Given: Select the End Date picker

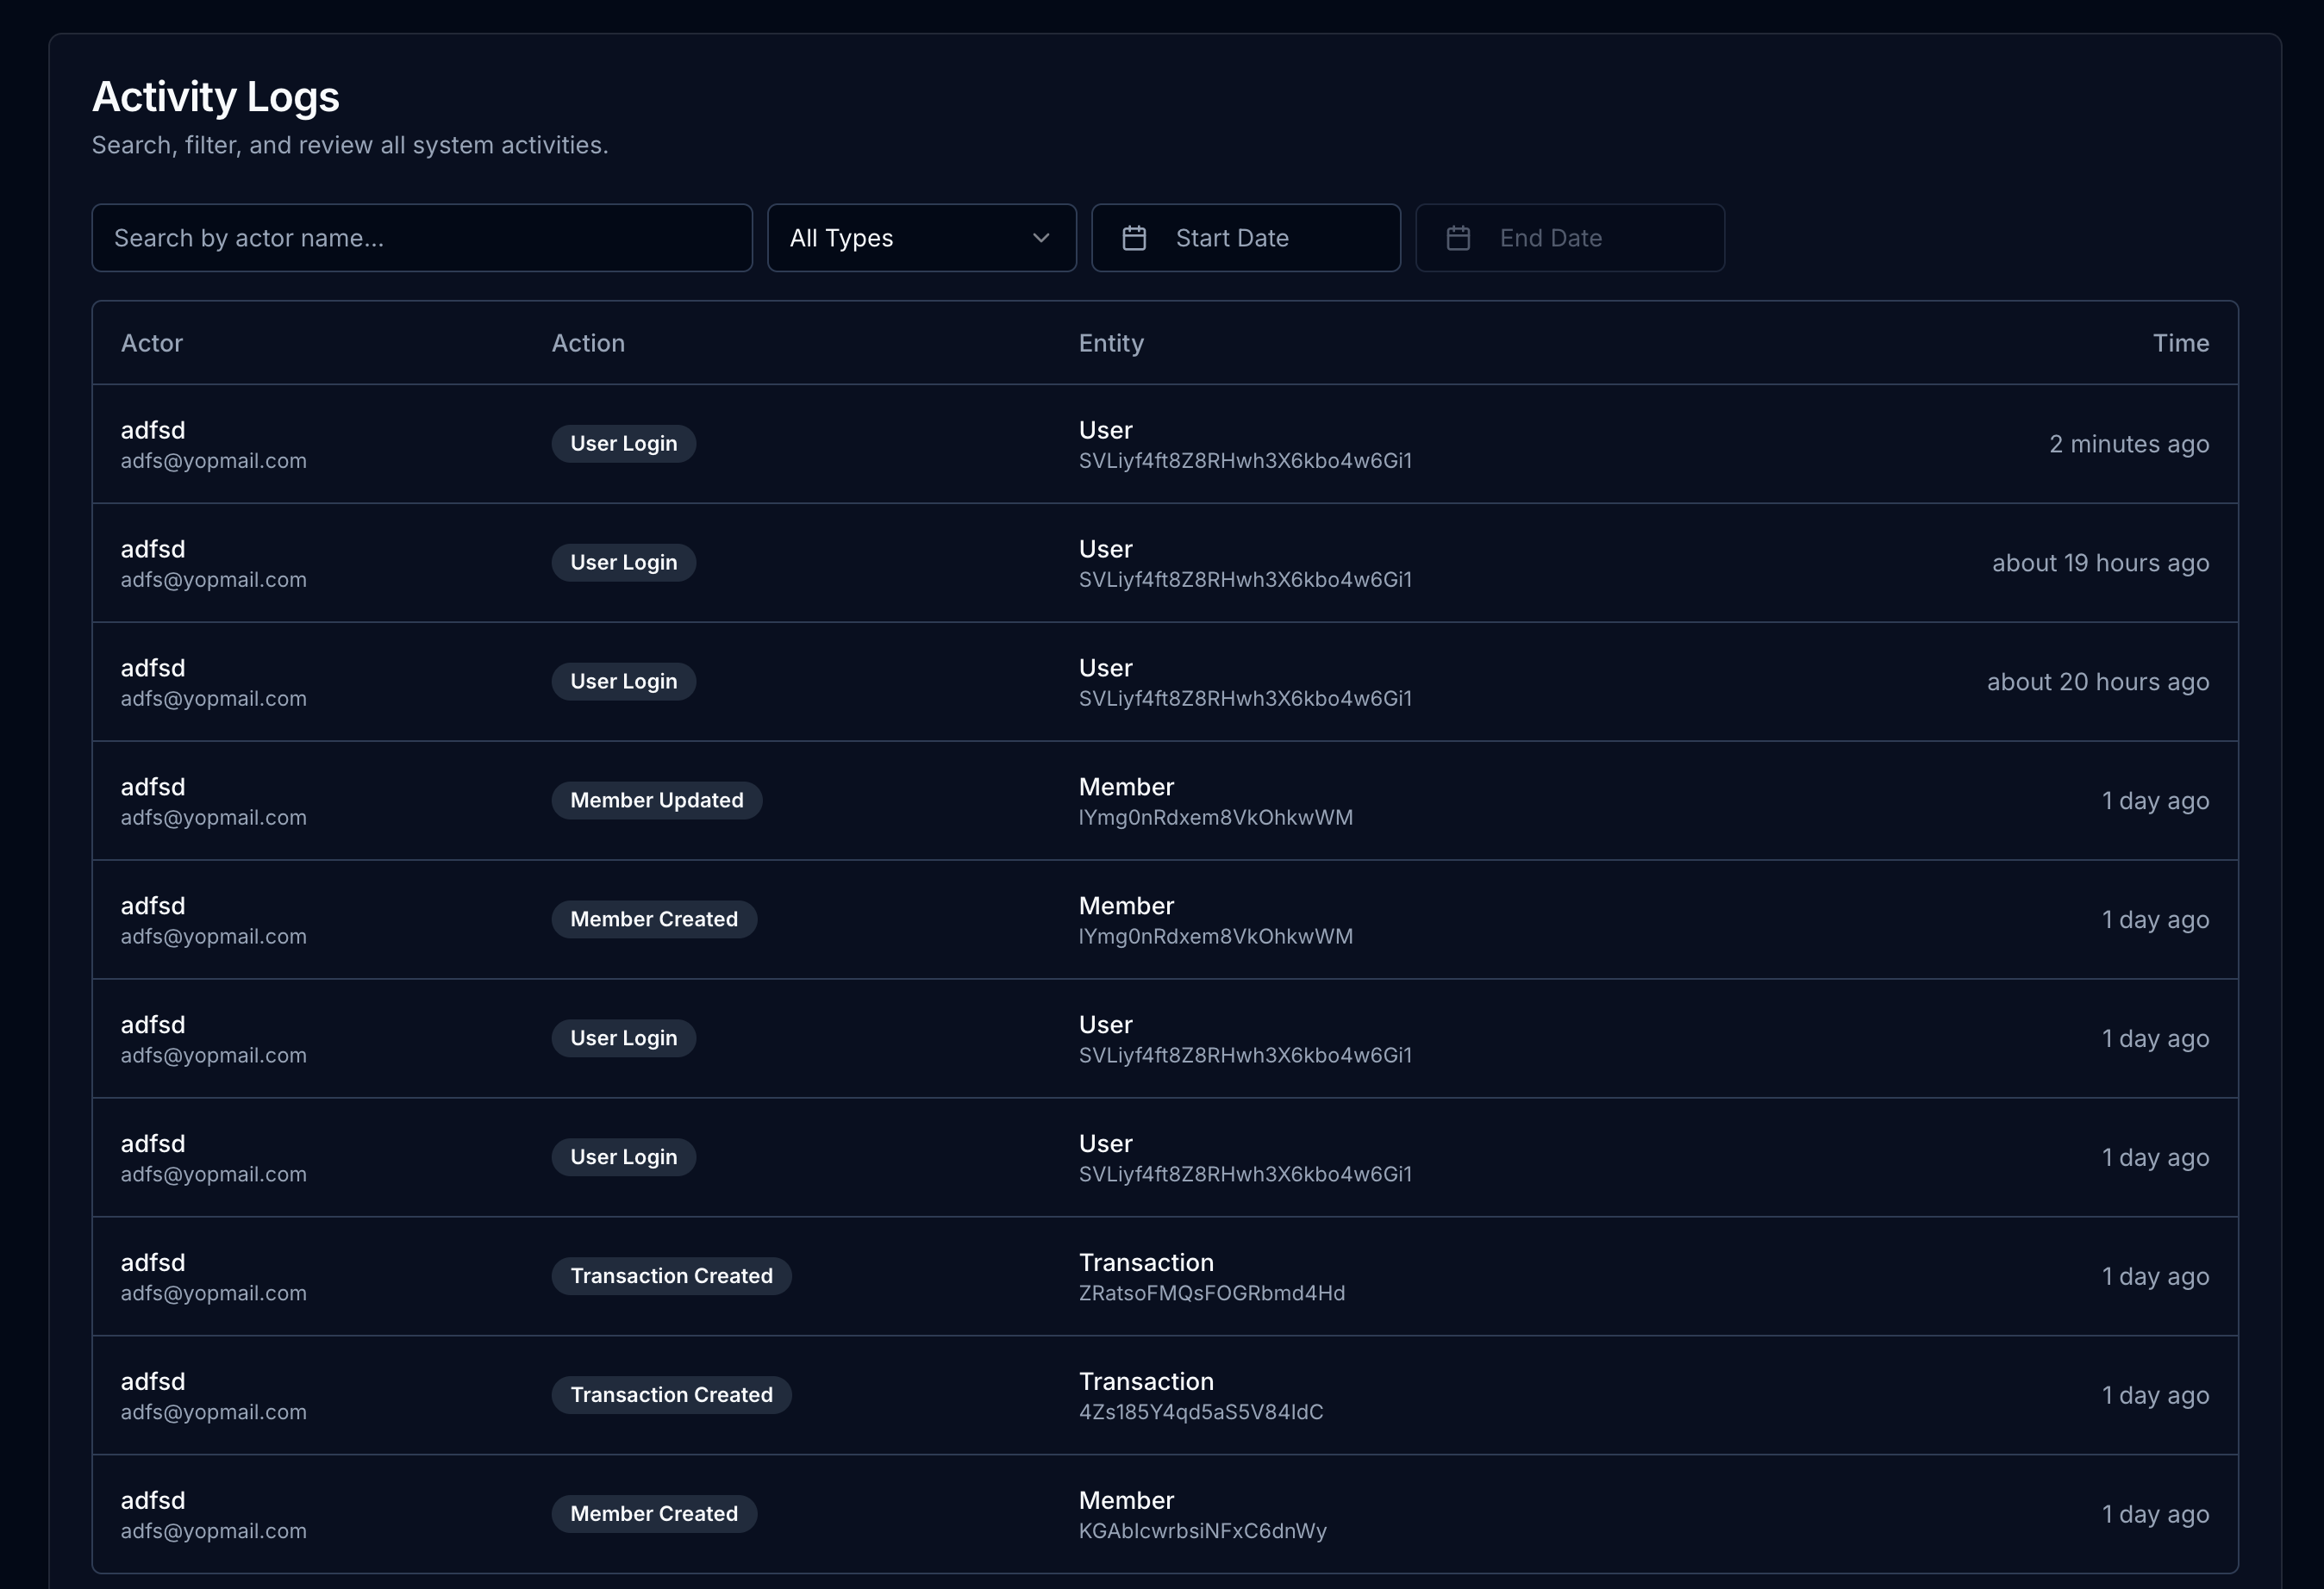Looking at the screenshot, I should 1569,238.
